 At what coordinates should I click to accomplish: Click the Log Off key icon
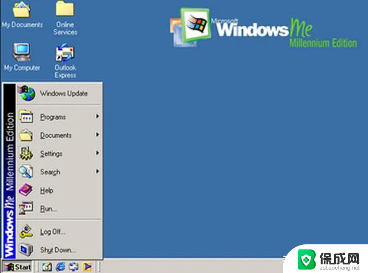pyautogui.click(x=26, y=231)
